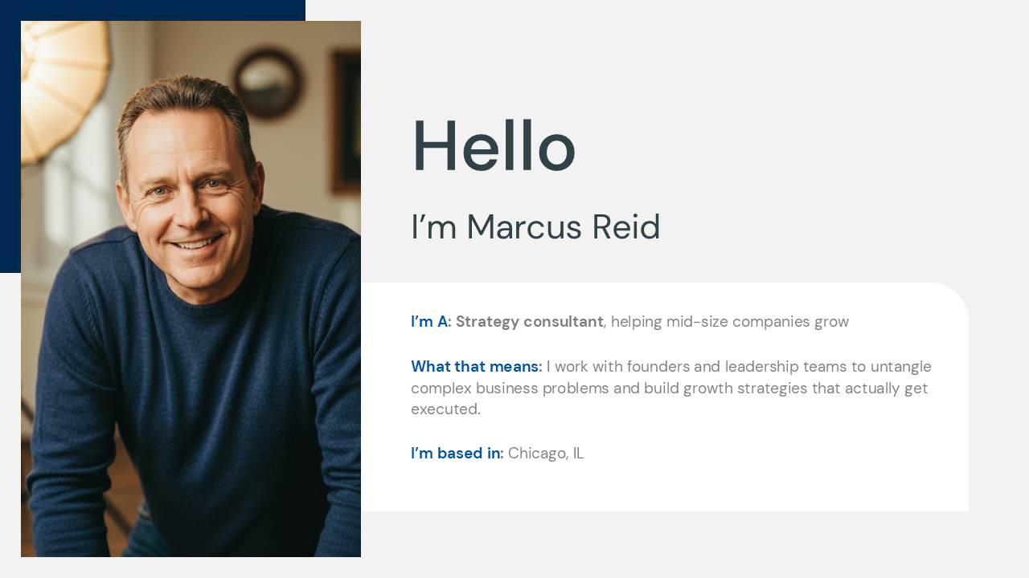
Task: Click the large "Hello" heading
Action: coord(494,146)
